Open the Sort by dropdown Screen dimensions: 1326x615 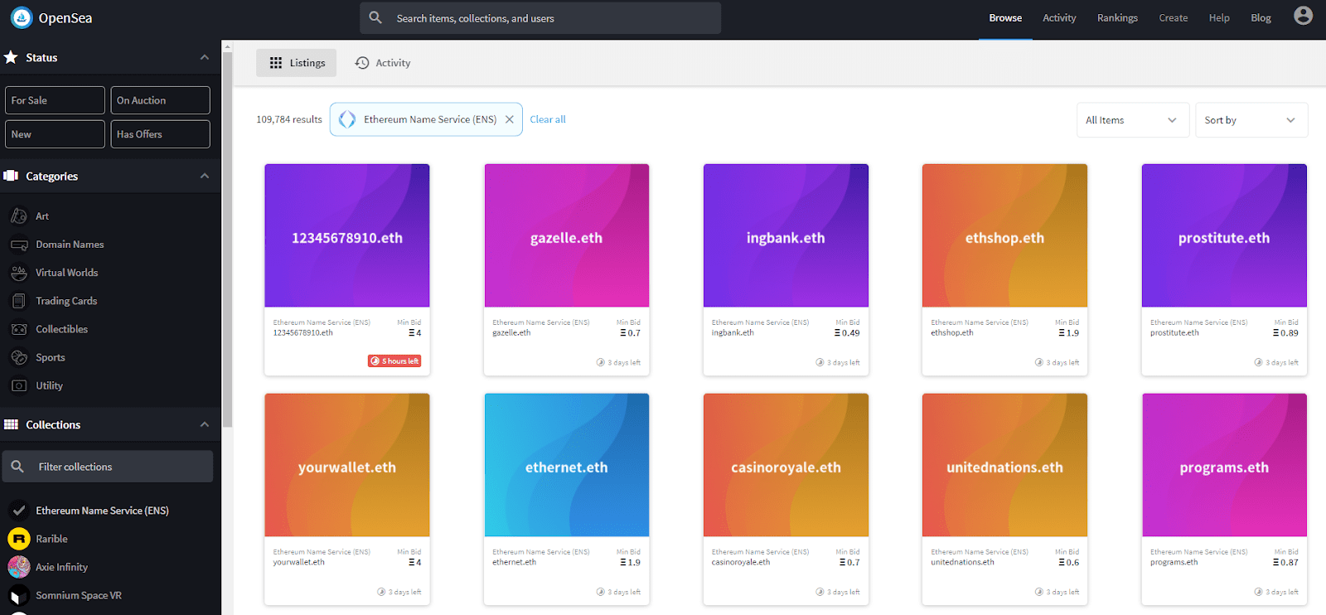(1251, 120)
